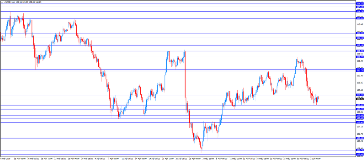The image size is (364, 161).
Task: Click the 2 Jun 00:00 time label
Action: [316, 159]
